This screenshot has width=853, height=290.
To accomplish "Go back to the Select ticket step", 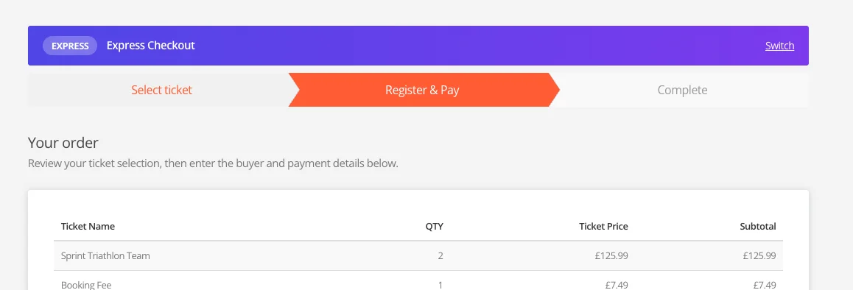I will pyautogui.click(x=161, y=90).
